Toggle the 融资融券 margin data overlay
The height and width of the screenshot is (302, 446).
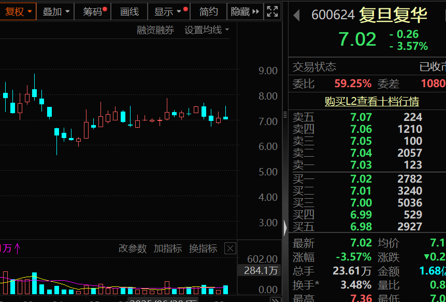(x=155, y=30)
